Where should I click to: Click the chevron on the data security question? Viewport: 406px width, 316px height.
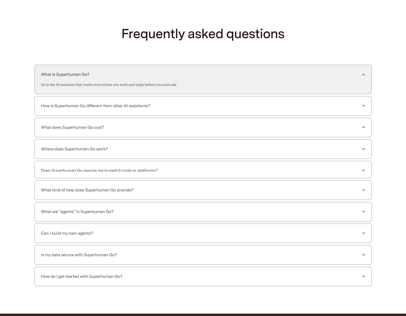[364, 255]
